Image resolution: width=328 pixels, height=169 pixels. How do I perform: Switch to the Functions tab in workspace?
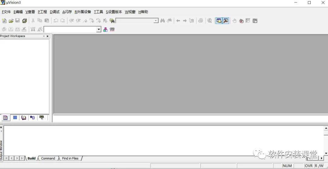pyautogui.click(x=32, y=118)
